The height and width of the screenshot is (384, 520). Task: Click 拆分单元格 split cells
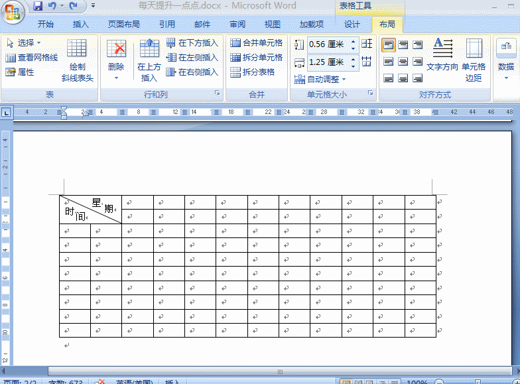coord(256,57)
